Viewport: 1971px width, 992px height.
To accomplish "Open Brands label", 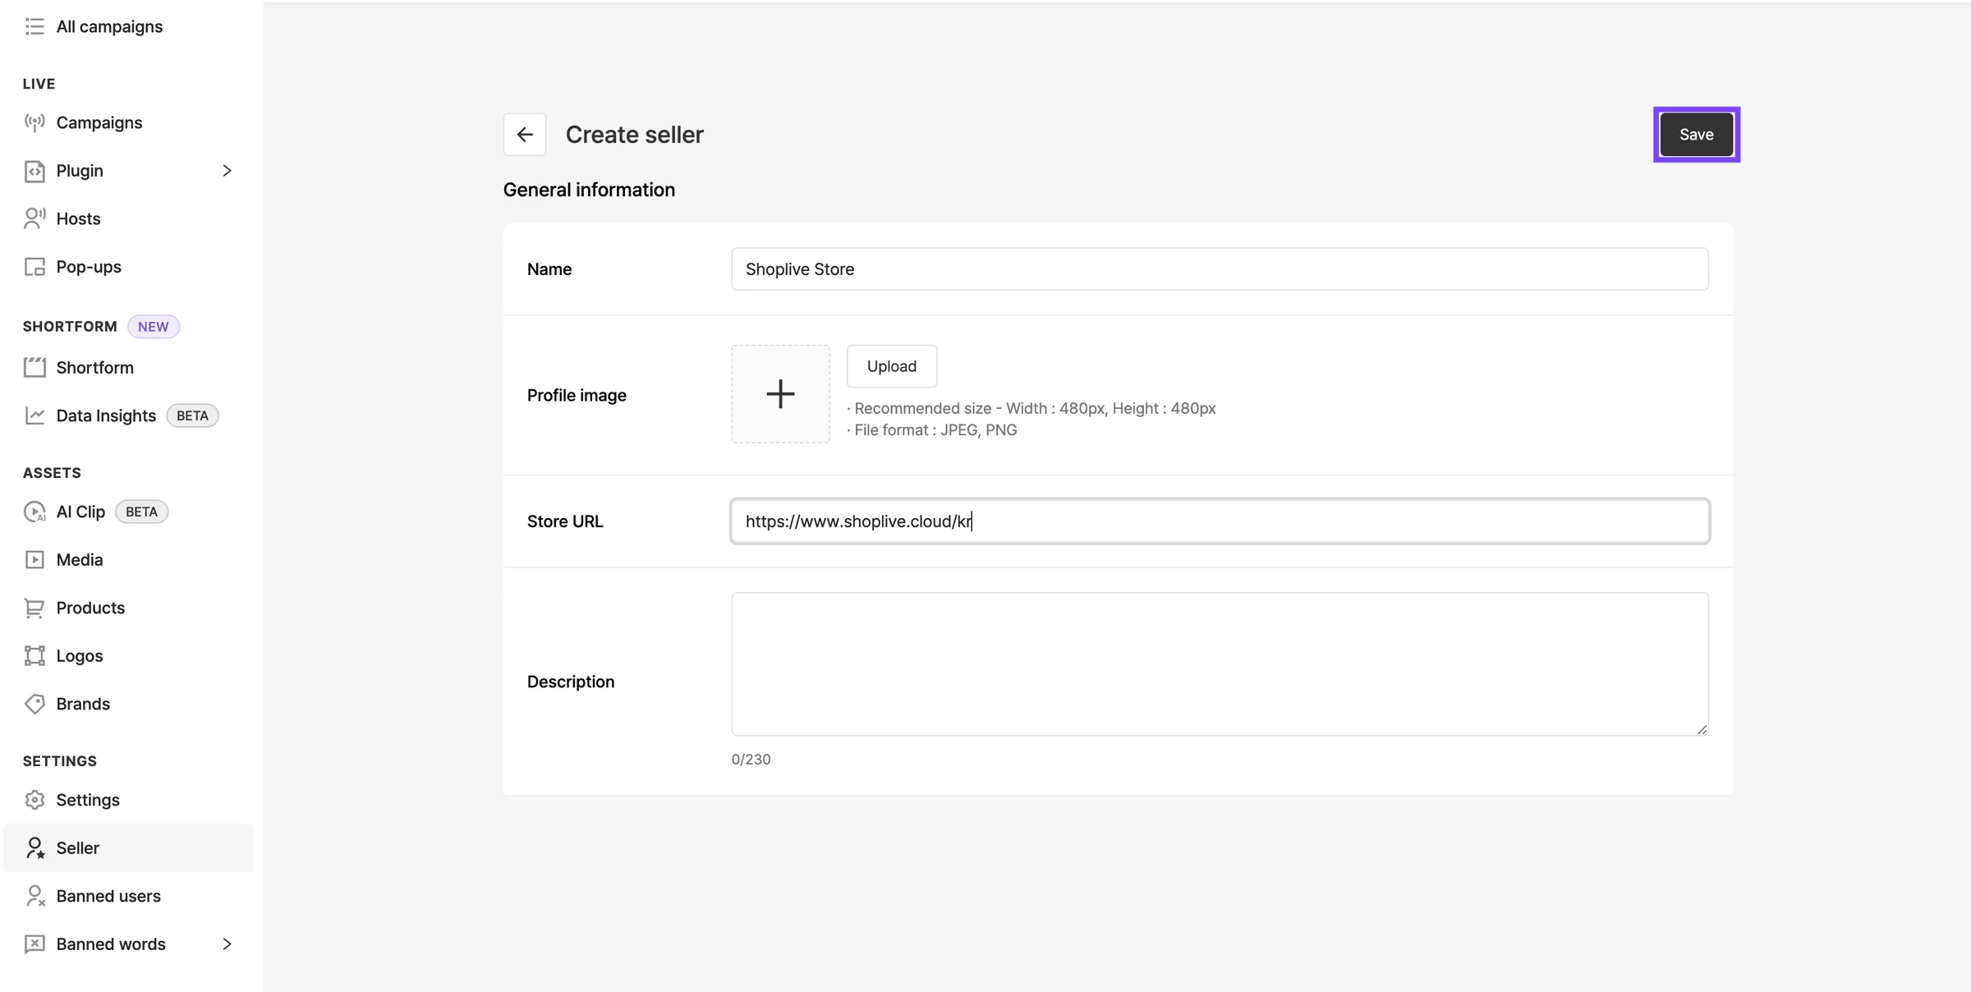I will coord(83,704).
